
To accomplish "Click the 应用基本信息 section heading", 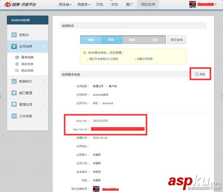I will 71,75.
